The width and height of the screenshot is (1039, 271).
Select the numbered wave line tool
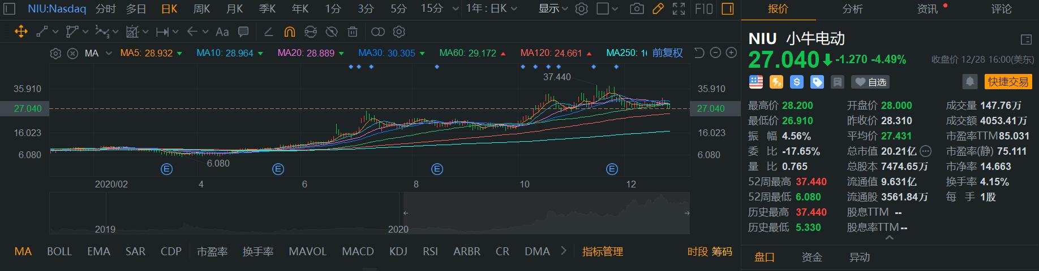(102, 32)
